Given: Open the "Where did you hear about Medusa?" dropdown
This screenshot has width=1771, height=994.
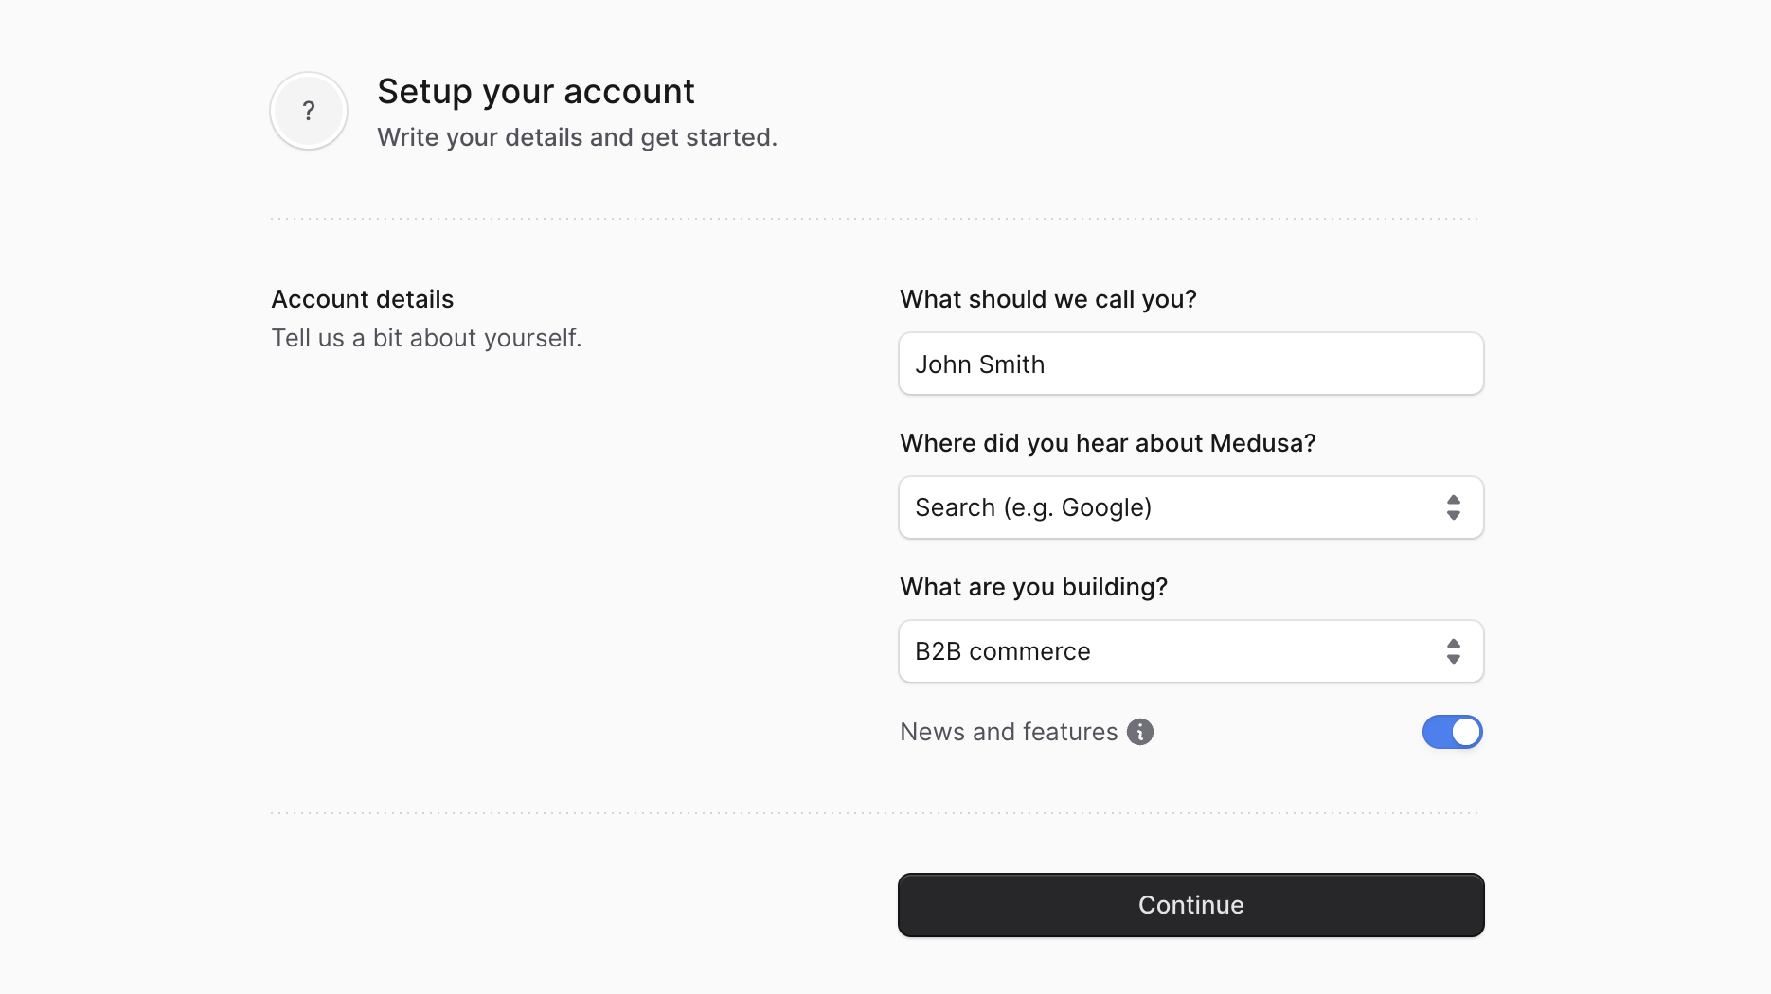Looking at the screenshot, I should (x=1190, y=507).
